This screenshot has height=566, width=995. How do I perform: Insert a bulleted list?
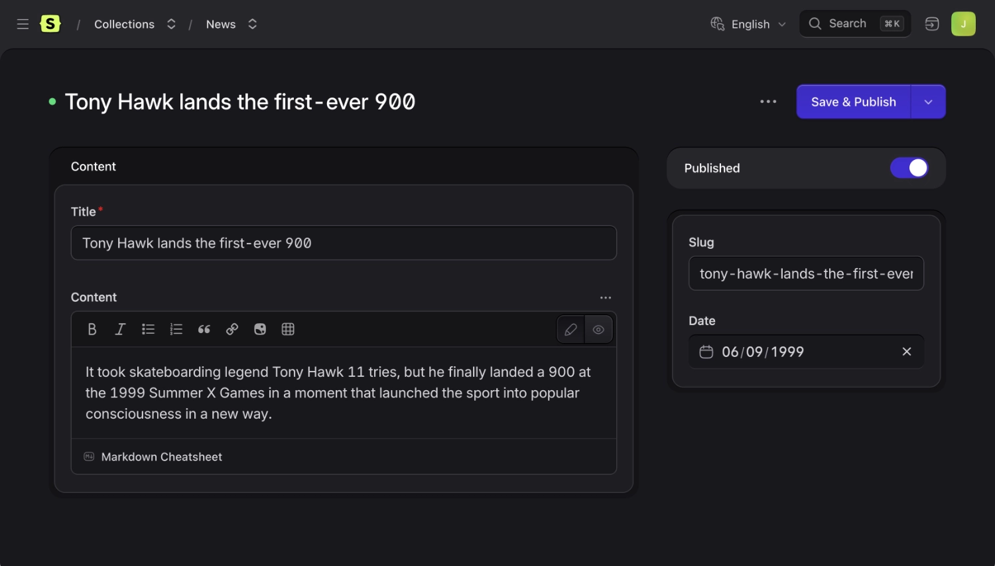point(148,329)
